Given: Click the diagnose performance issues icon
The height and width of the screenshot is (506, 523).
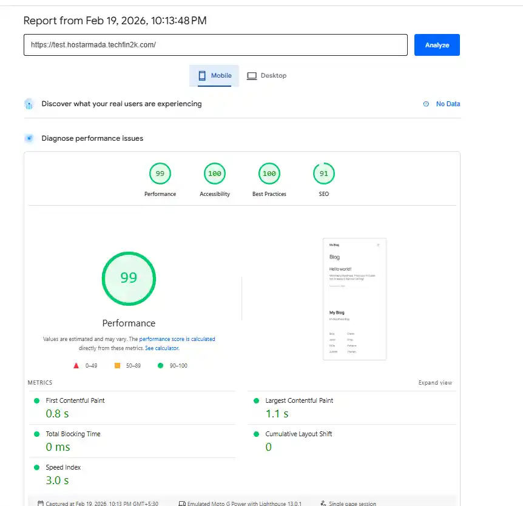Looking at the screenshot, I should click(29, 138).
